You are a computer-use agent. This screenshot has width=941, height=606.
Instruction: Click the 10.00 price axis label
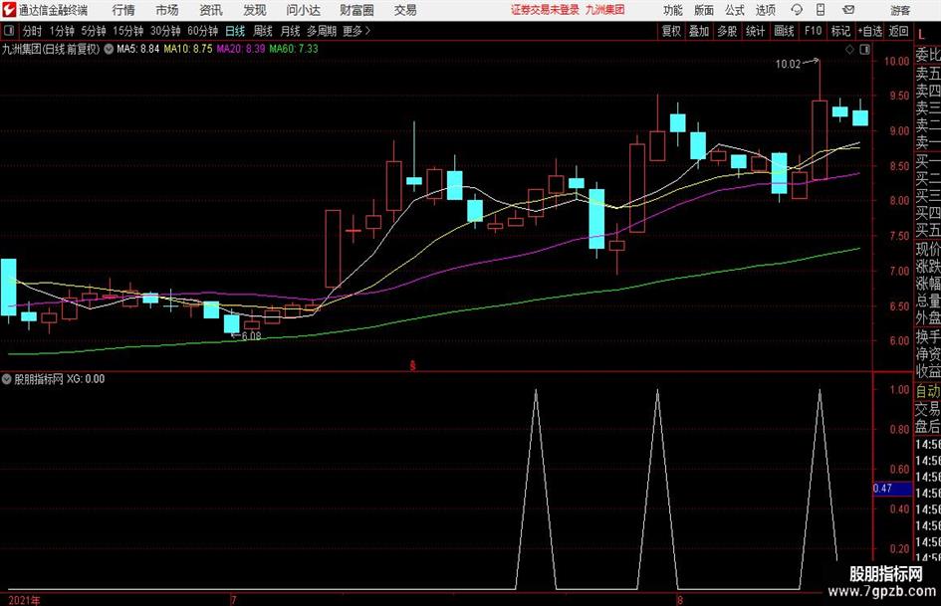896,62
